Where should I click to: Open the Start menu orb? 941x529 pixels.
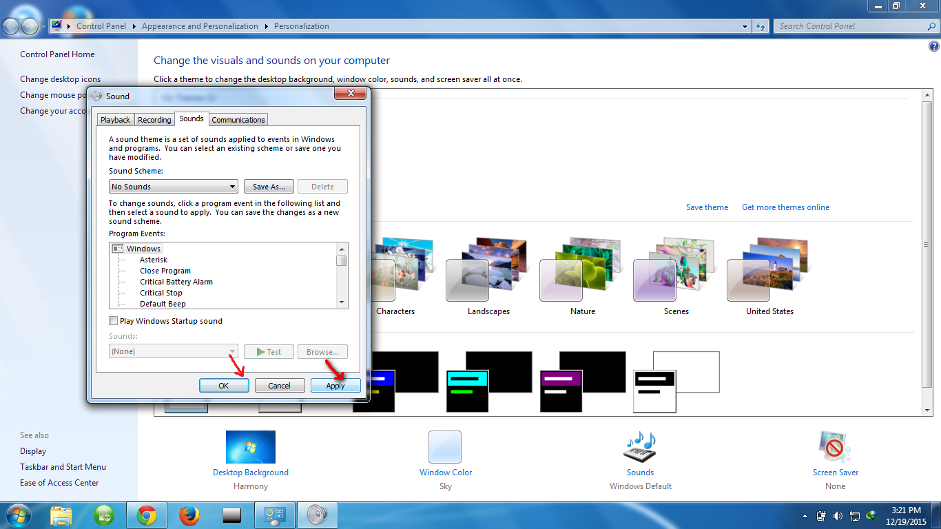[17, 515]
